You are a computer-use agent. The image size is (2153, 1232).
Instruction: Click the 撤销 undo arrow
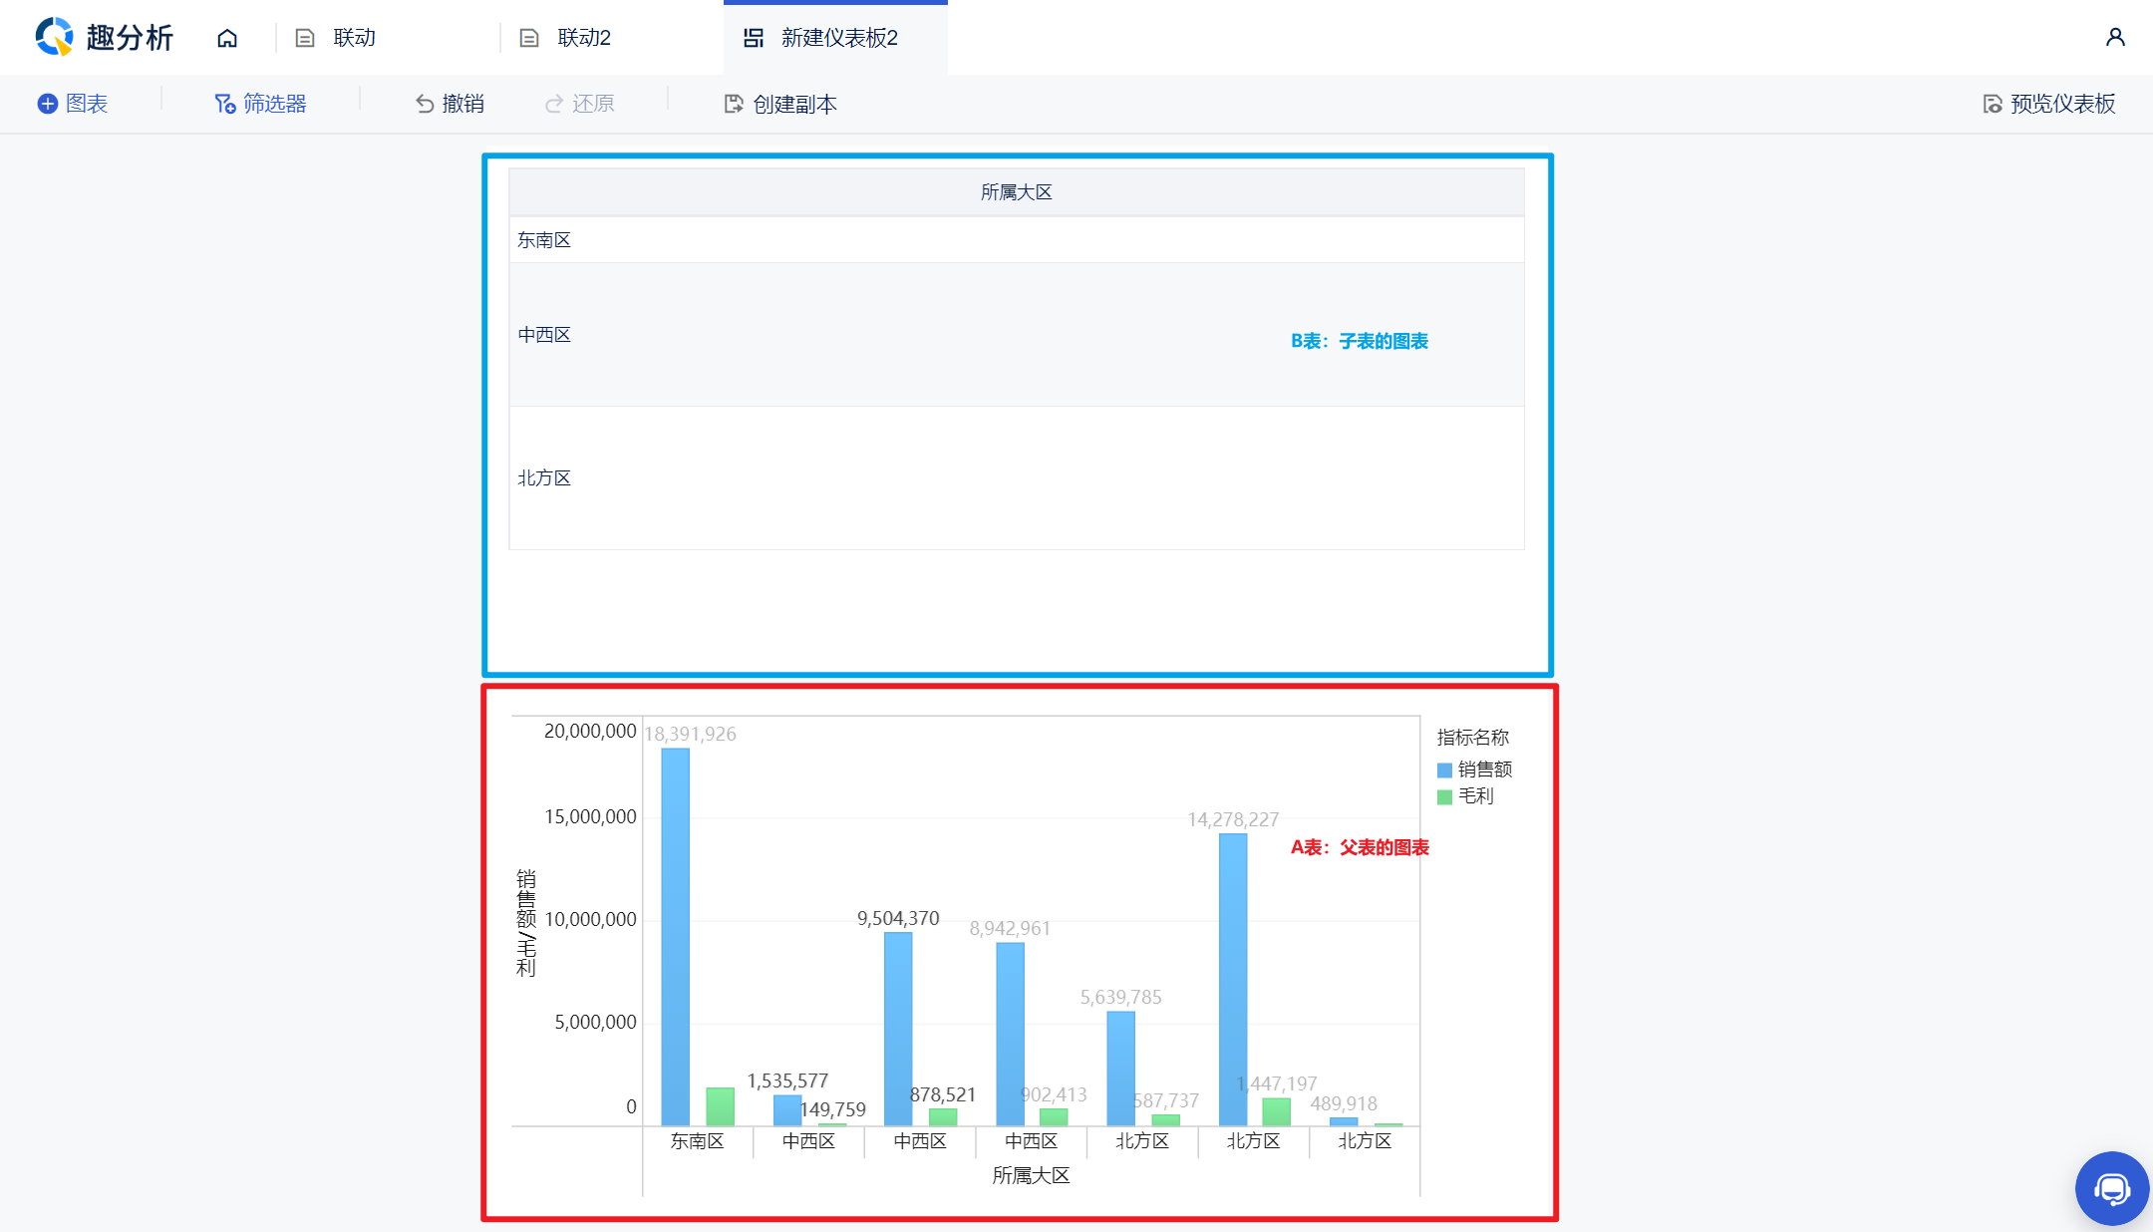pyautogui.click(x=425, y=104)
